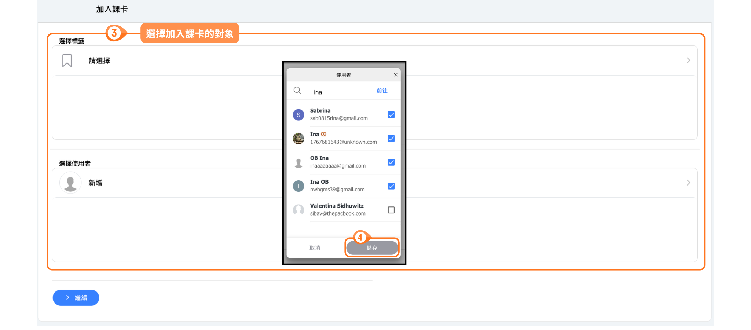Click Valentina Sidhuwitz's avatar
The image size is (751, 330).
click(x=298, y=210)
